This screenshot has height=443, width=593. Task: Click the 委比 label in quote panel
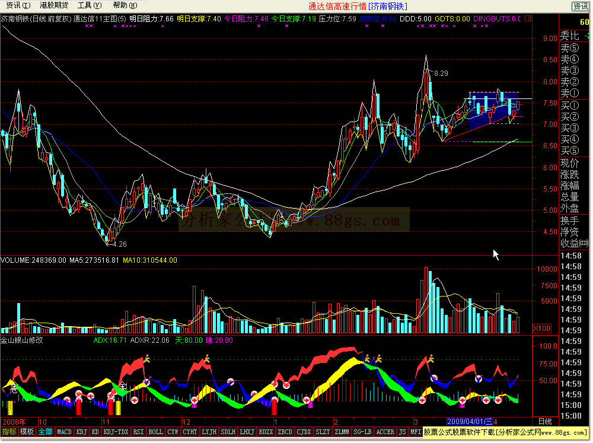pyautogui.click(x=569, y=36)
